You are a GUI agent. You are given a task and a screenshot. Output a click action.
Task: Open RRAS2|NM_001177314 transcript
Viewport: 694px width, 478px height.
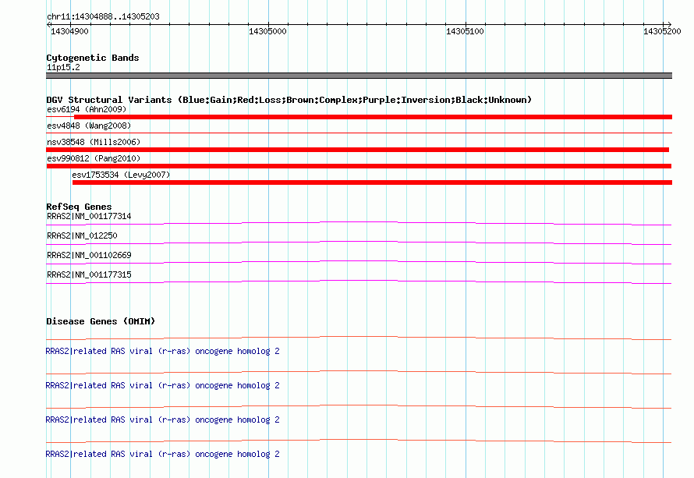(89, 217)
